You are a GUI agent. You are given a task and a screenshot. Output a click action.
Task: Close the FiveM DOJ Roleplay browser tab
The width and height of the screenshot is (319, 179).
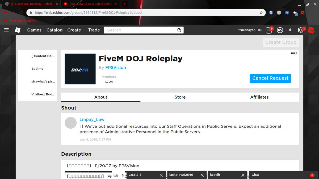point(57,4)
